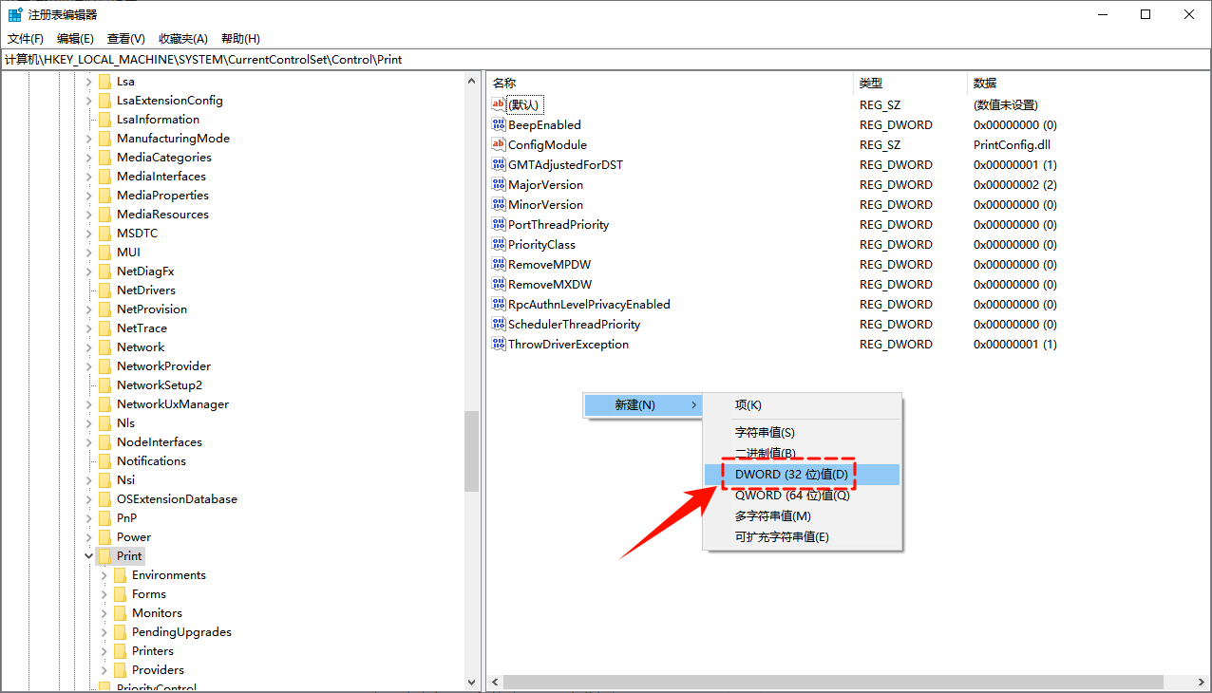Click the MSDTC folder icon
The image size is (1212, 693).
(104, 233)
